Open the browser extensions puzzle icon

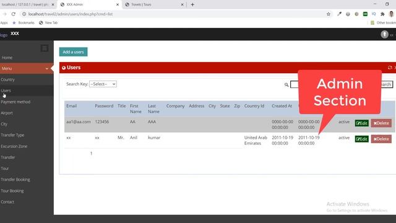click(382, 14)
